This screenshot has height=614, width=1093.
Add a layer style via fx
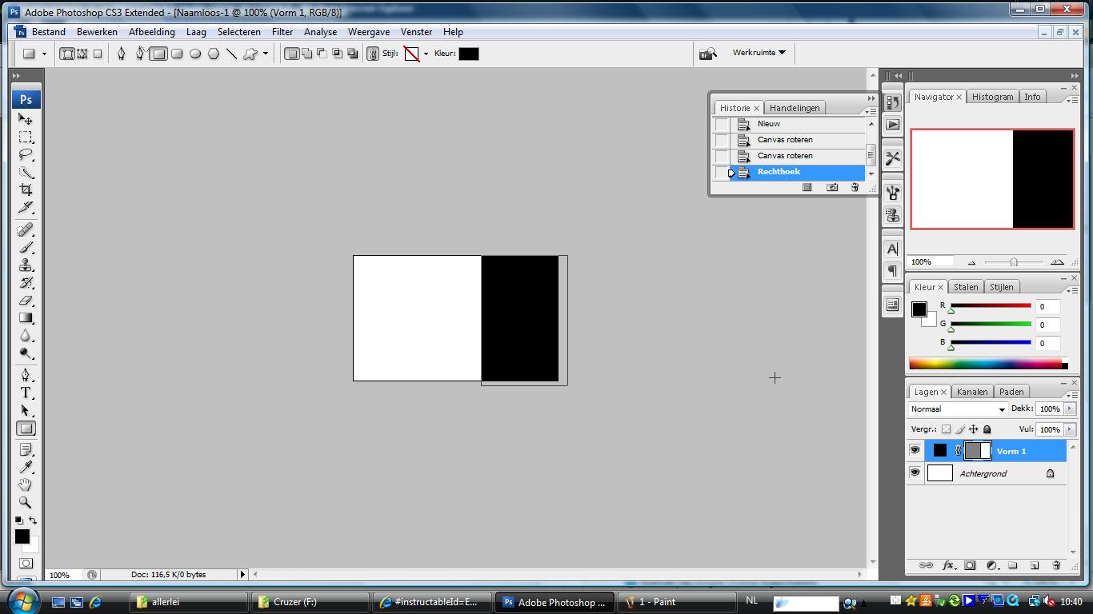(x=948, y=565)
